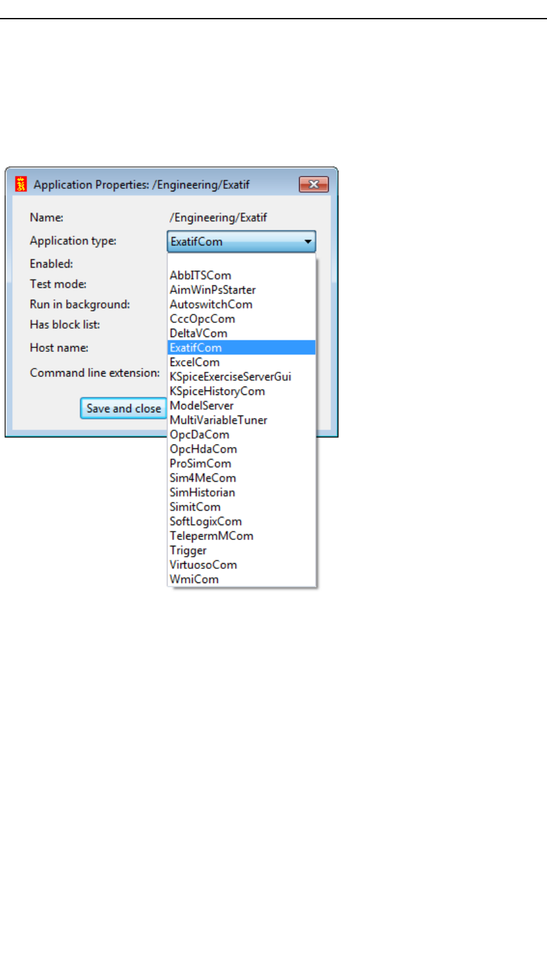
Task: Click the dialog title bar text
Action: point(141,184)
